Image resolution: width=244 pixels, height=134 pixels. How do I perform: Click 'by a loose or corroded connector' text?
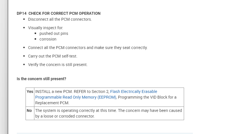point(65,116)
